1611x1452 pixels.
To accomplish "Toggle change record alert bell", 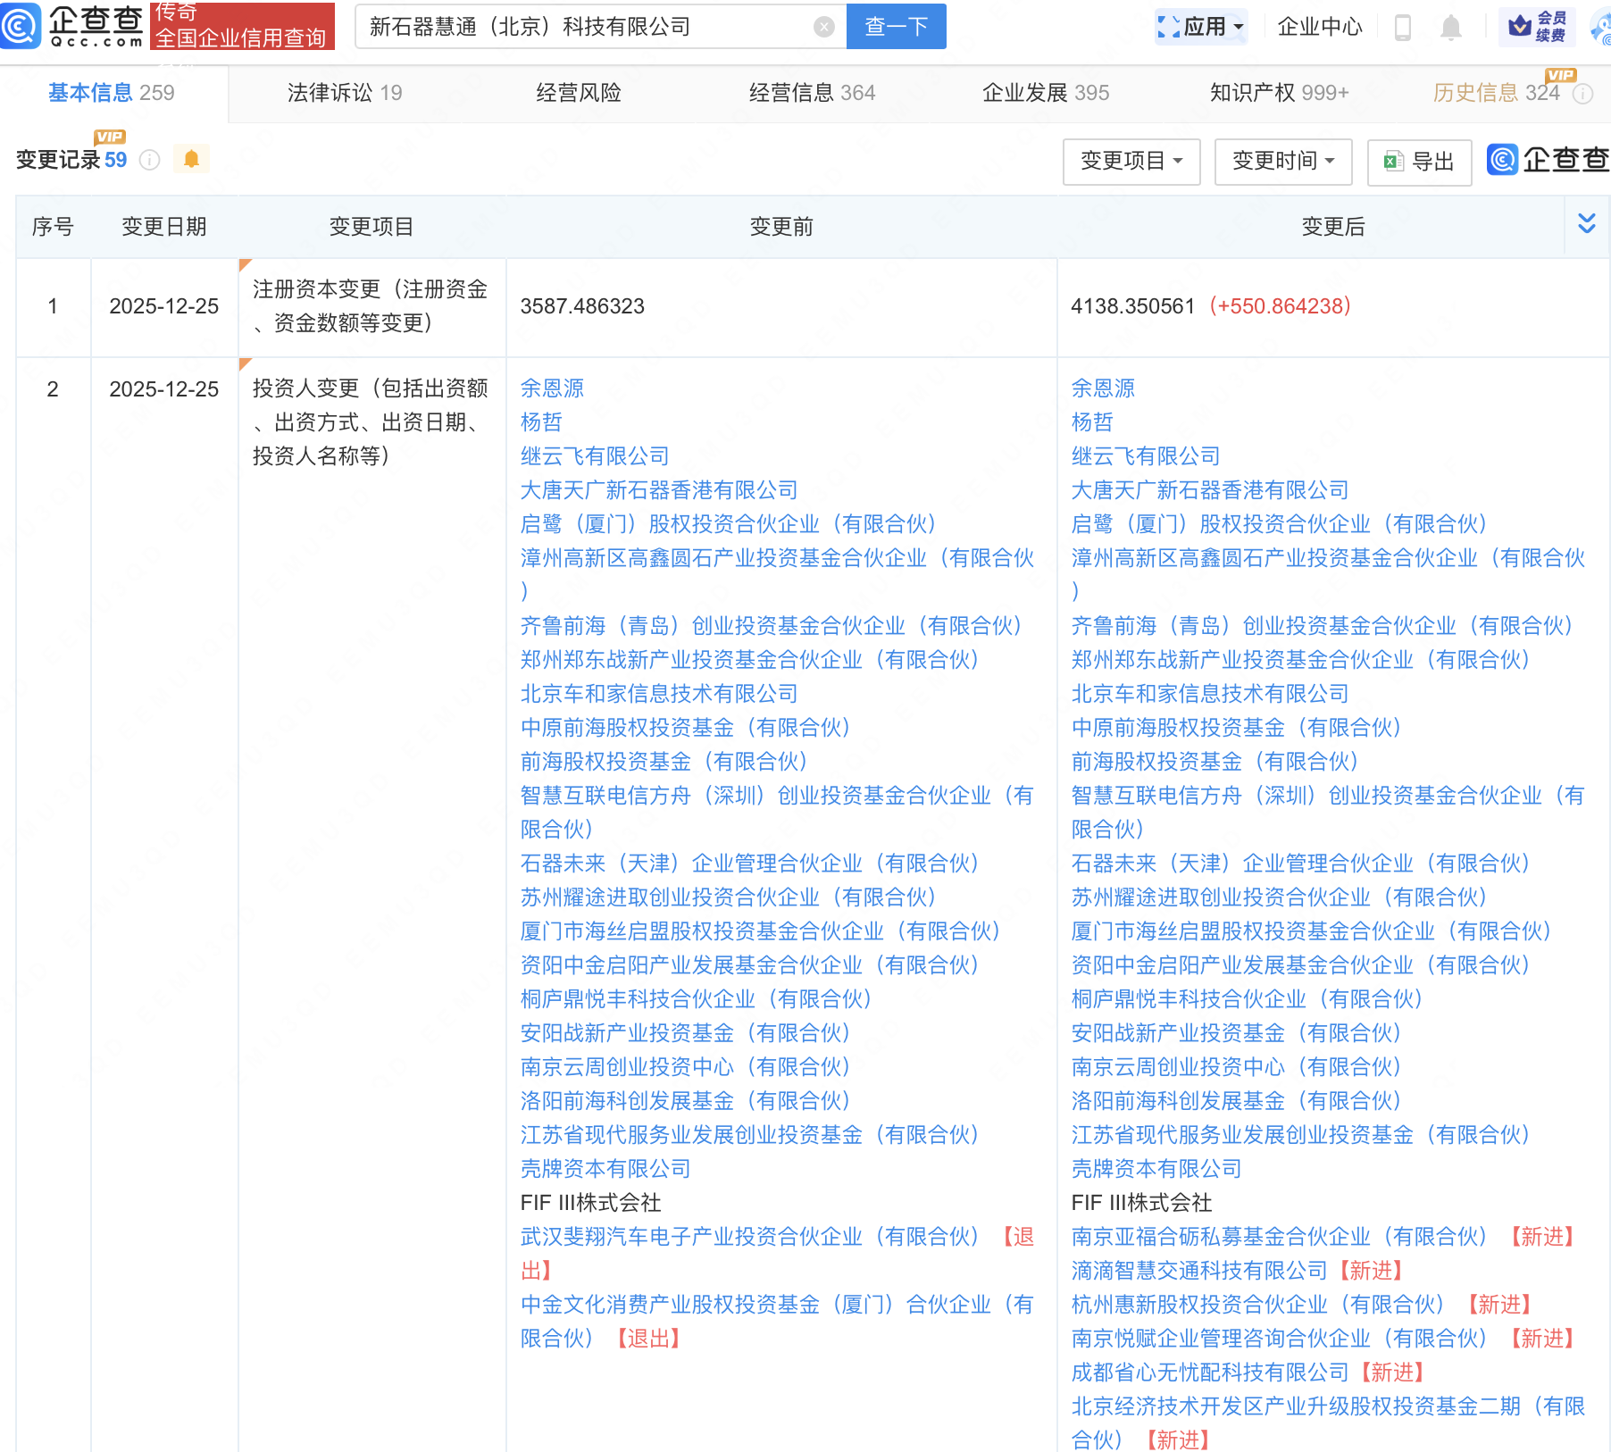I will [x=191, y=159].
